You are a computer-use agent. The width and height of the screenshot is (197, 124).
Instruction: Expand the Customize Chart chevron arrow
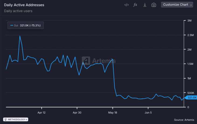point(191,5)
